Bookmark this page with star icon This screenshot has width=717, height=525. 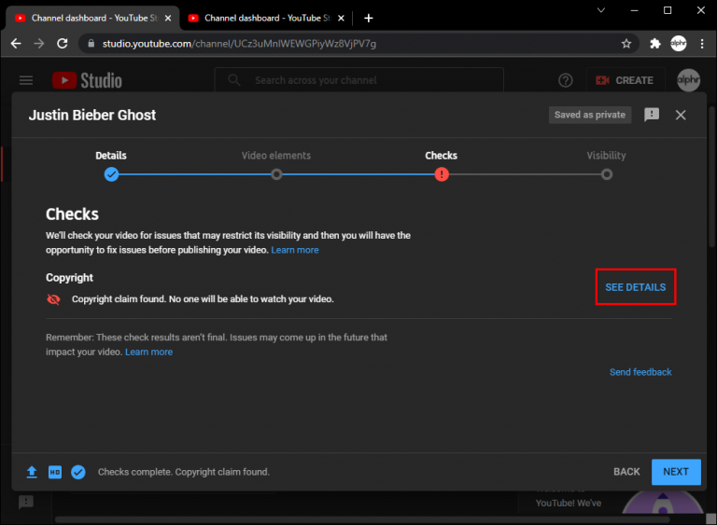pos(626,44)
